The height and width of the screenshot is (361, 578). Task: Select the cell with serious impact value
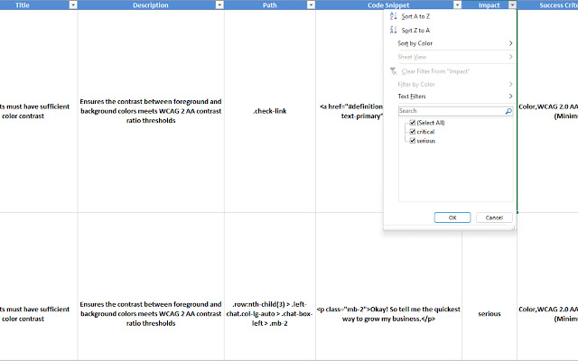coord(489,314)
